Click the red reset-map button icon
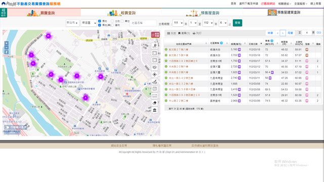Screen dimensions: 324x182 155,35
